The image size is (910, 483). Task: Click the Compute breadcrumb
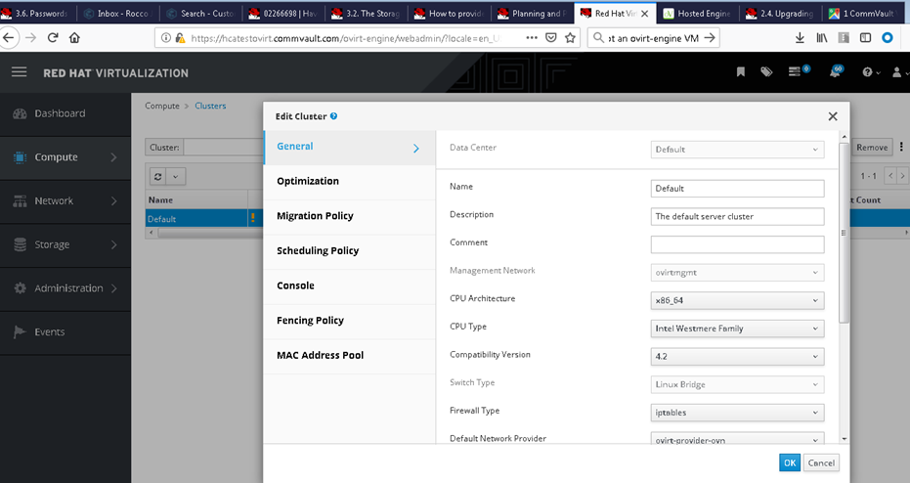tap(162, 106)
